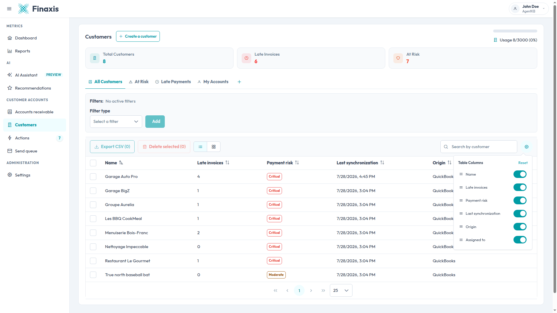Image resolution: width=557 pixels, height=313 pixels.
Task: Click the Total Customers building icon
Action: (x=95, y=58)
